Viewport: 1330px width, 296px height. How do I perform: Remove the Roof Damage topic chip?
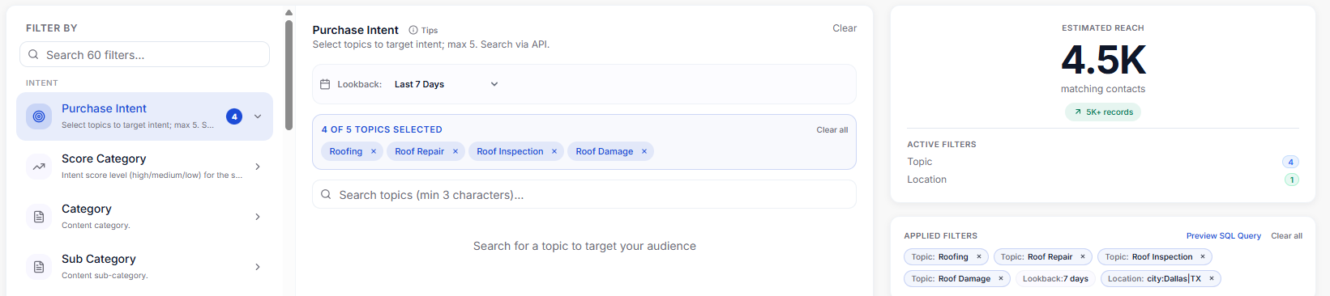(x=644, y=151)
